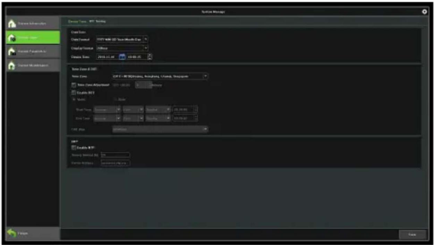Screen dimensions: 434x245
Task: Open the Start Time weekday dropdown
Action: [158, 110]
